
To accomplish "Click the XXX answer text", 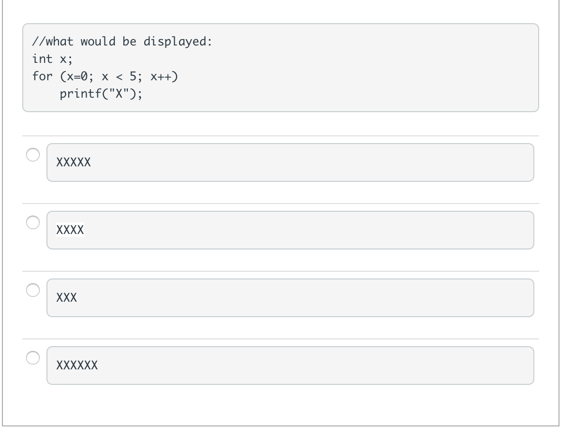I will [x=67, y=297].
